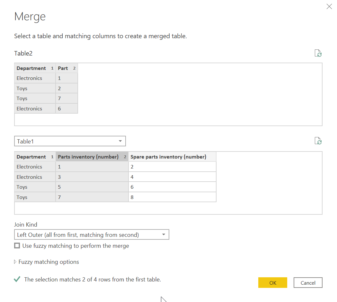Screen dimensions: 337x302
Task: Close the Merge dialog with X
Action: point(329,6)
